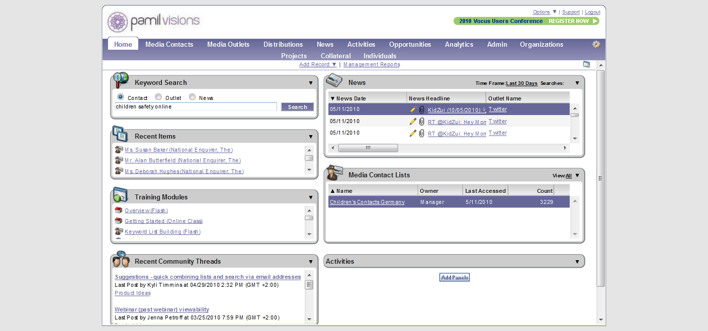
Task: Click the pencil edit icon on first news row
Action: coord(413,109)
